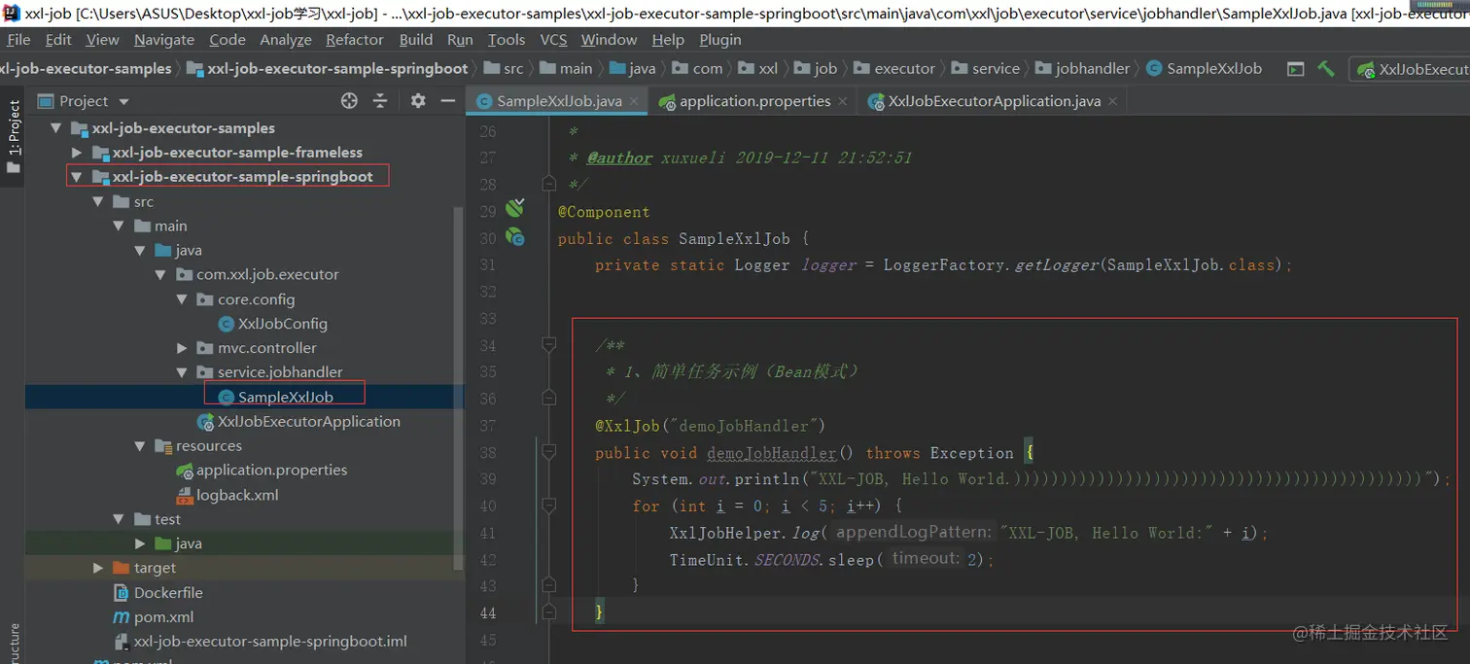Collapse the main folder
The width and height of the screenshot is (1470, 664).
(x=119, y=226)
